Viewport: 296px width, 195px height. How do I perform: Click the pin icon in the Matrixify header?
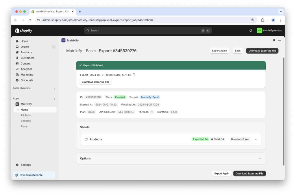pyautogui.click(x=274, y=40)
